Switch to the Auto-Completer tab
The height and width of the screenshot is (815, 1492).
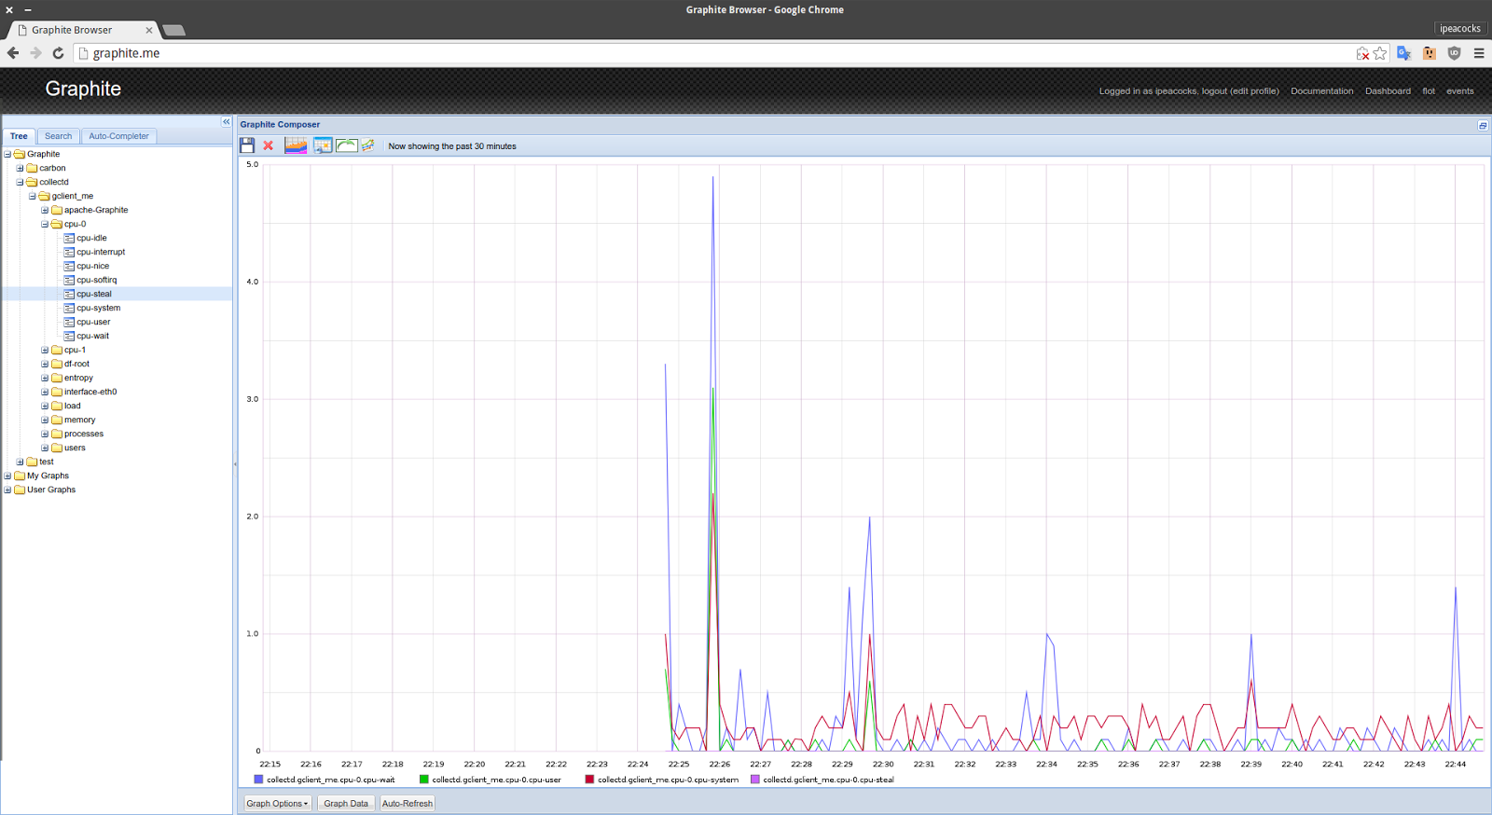click(118, 136)
